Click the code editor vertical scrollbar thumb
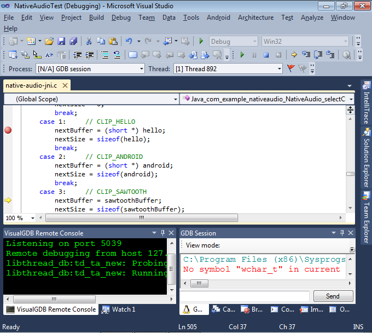This screenshot has width=372, height=333. coord(351,174)
